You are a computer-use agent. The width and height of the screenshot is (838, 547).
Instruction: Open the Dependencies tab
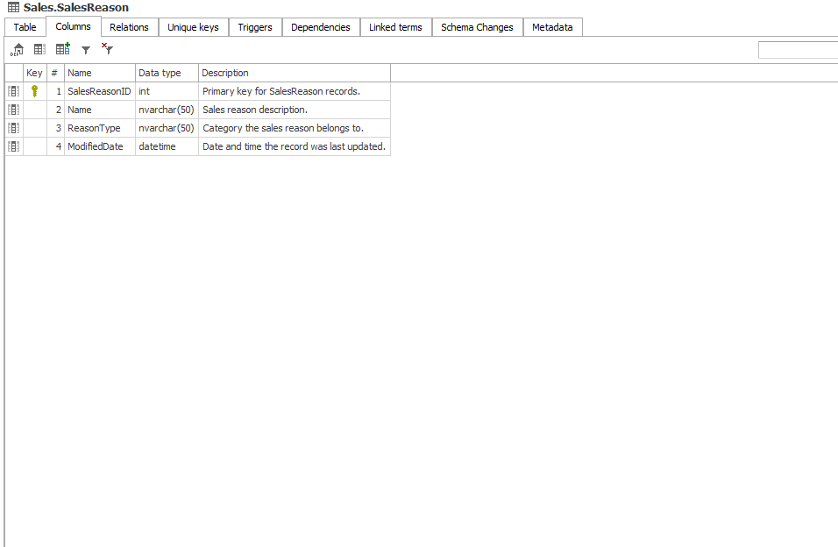coord(321,27)
